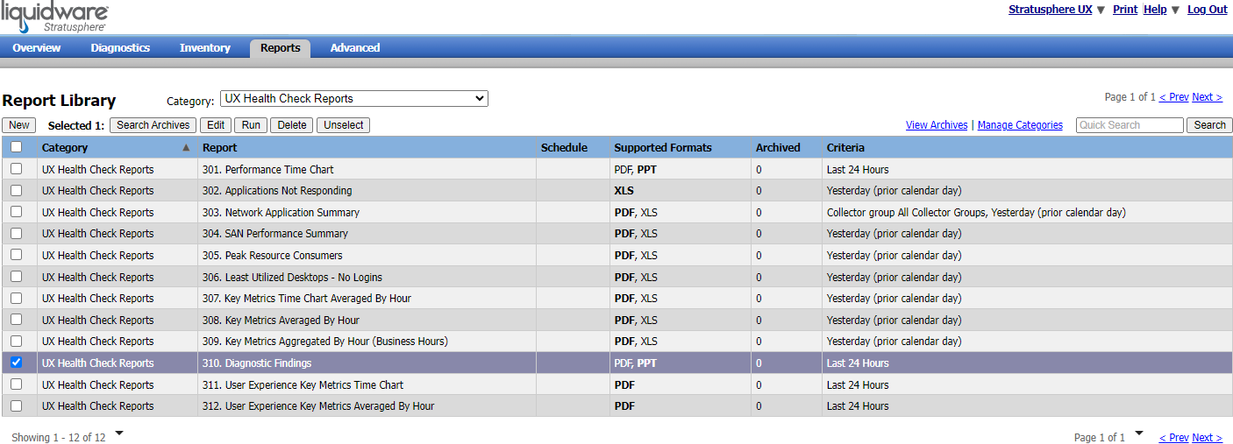The width and height of the screenshot is (1233, 444).
Task: Check the box for 303. Network Application Summary
Action: [16, 212]
